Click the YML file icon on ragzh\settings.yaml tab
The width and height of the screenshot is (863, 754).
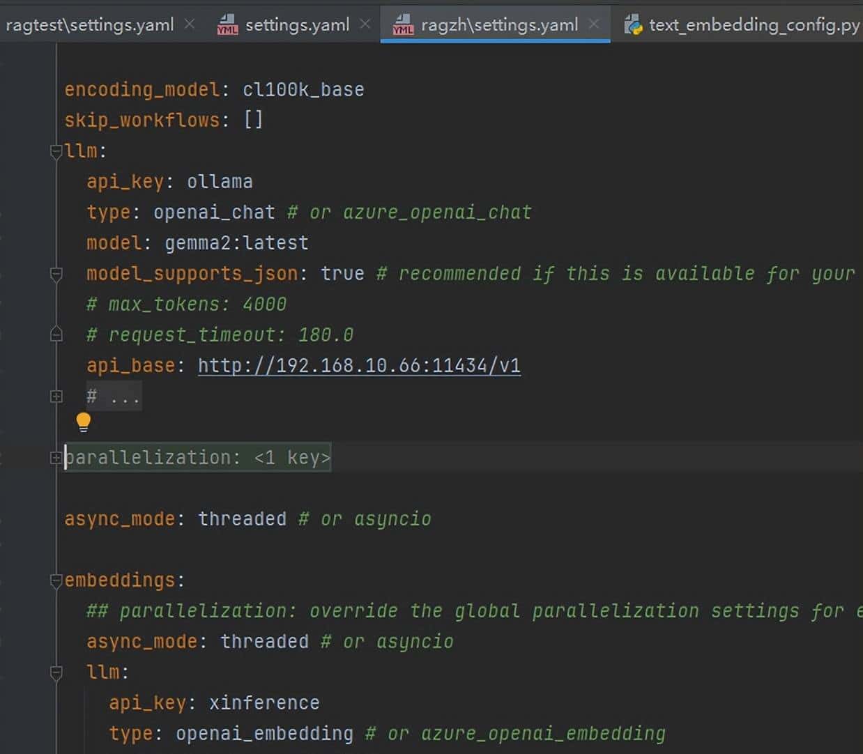click(x=403, y=25)
